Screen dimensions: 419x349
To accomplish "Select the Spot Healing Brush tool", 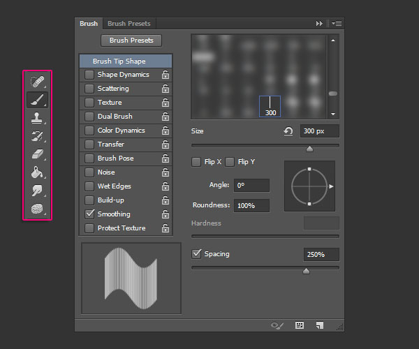I will coord(36,82).
